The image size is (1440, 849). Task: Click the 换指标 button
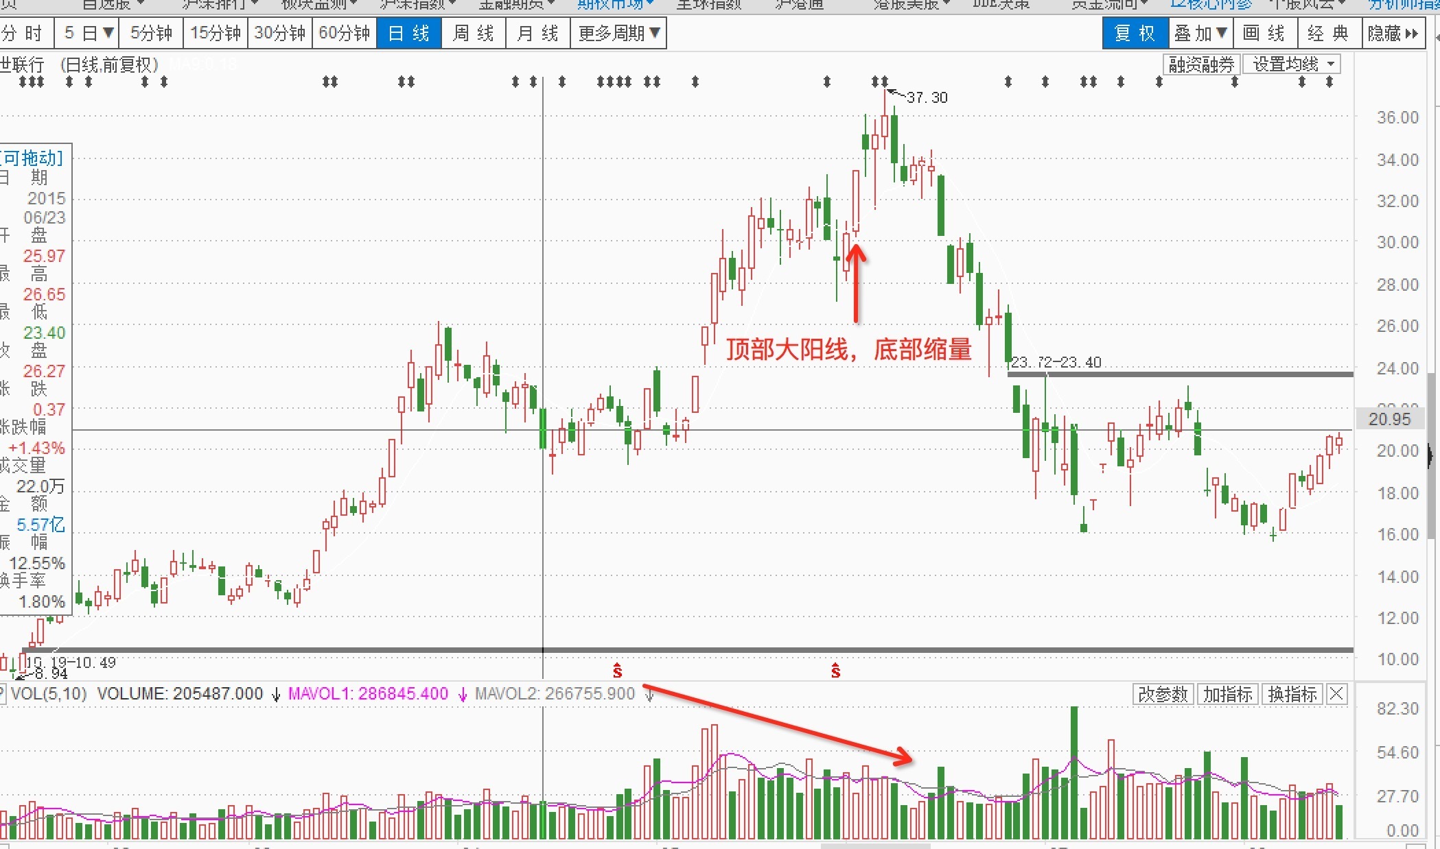(x=1292, y=695)
